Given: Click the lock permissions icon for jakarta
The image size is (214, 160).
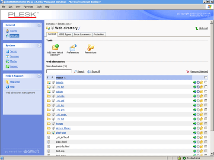Looking at the screenshot, I should coord(201,82).
